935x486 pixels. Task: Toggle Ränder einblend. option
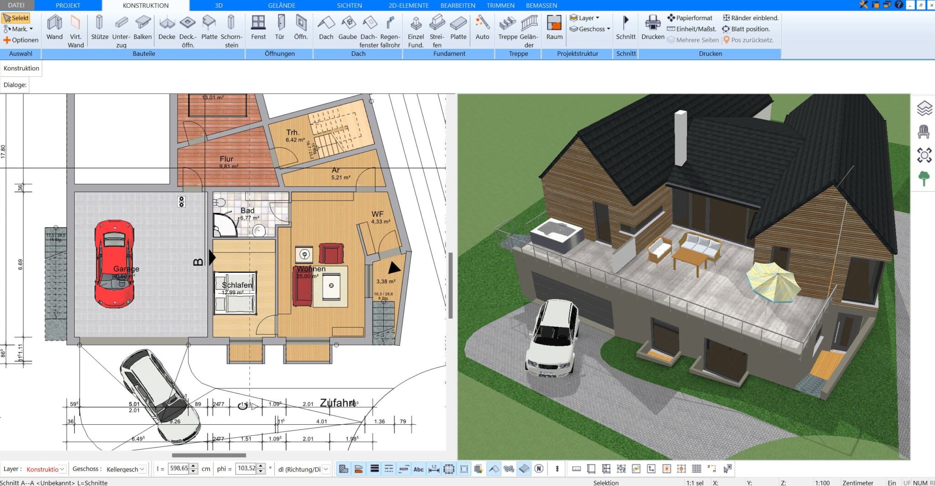pyautogui.click(x=750, y=17)
